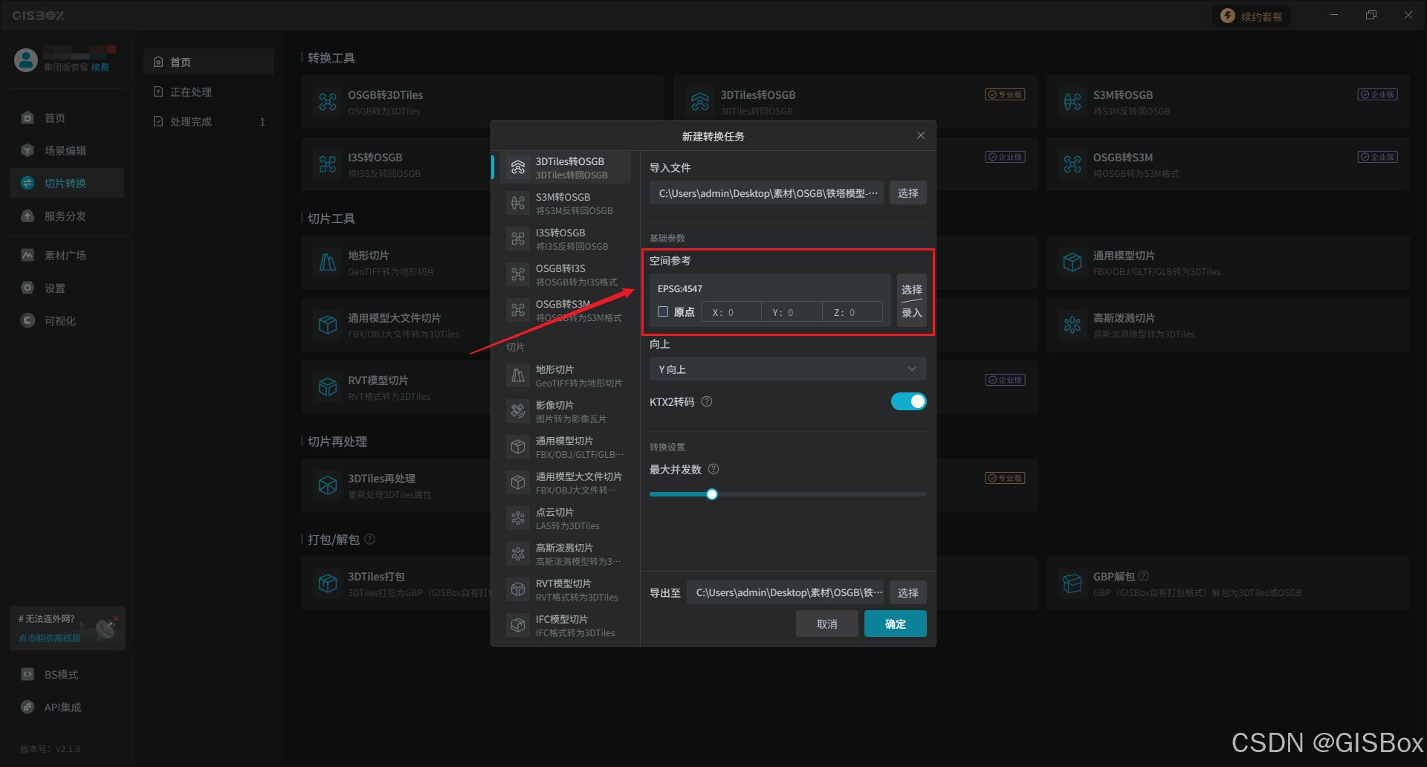1427x767 pixels.
Task: Select 首页 tab in task panel
Action: coord(209,62)
